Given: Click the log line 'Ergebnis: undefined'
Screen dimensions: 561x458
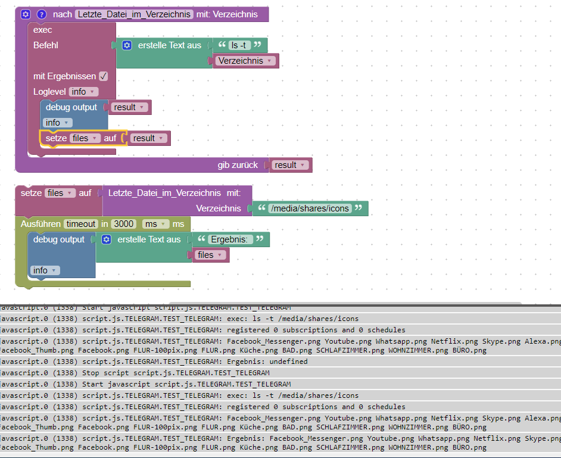Looking at the screenshot, I should (280, 362).
